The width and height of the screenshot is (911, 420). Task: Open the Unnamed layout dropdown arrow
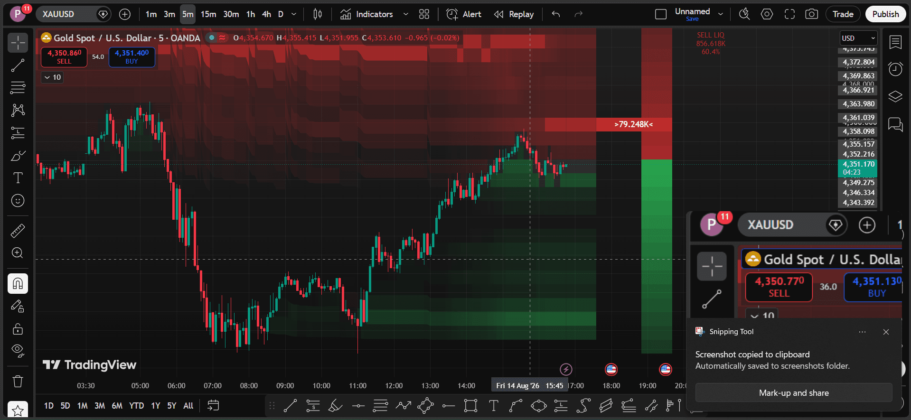721,14
